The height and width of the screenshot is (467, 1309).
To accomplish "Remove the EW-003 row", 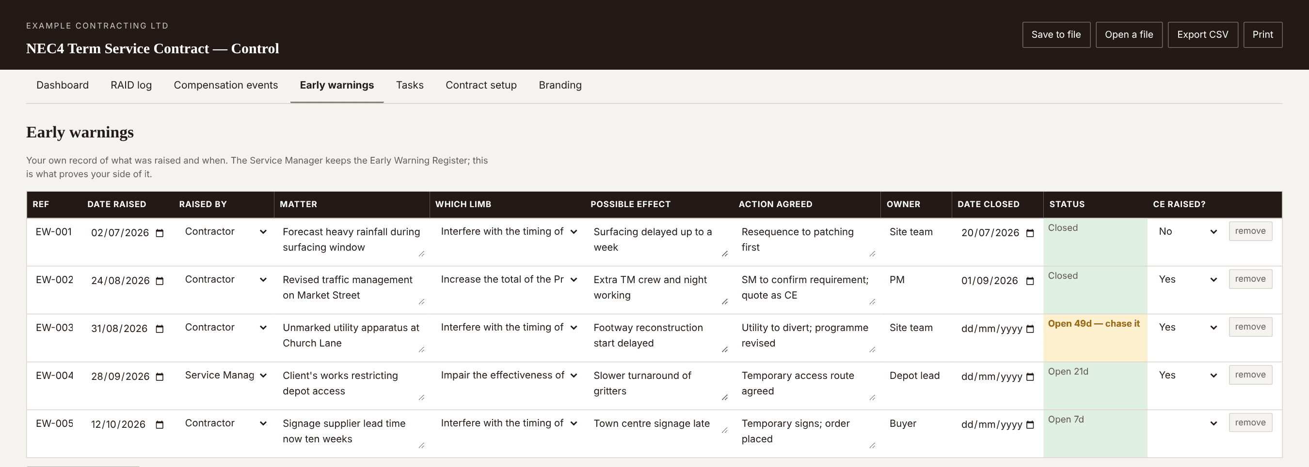I will (1250, 327).
